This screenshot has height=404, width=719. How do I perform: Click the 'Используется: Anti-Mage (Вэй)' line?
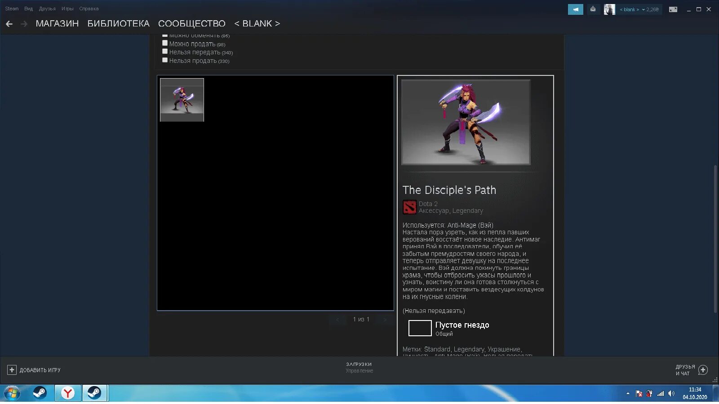coord(448,225)
